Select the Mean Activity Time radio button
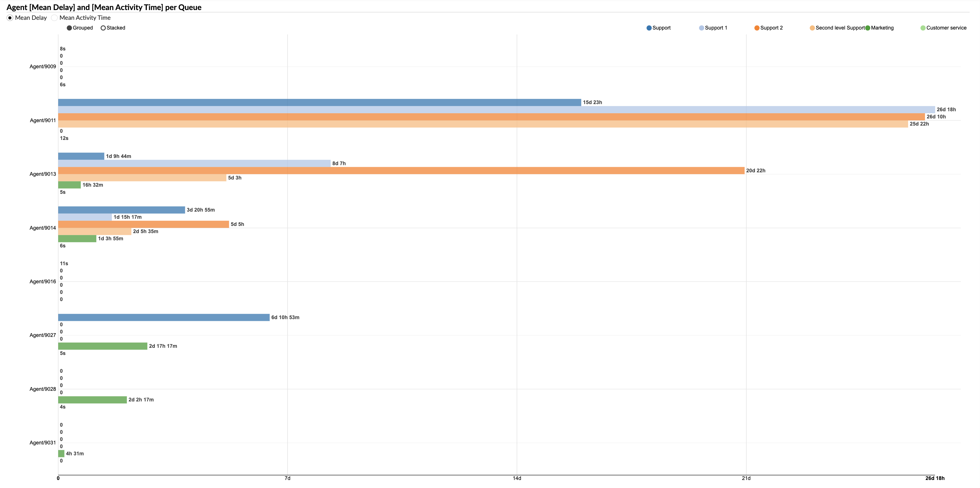980x488 pixels. coord(54,18)
